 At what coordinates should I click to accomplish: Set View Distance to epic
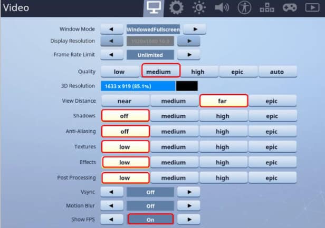[x=273, y=101]
